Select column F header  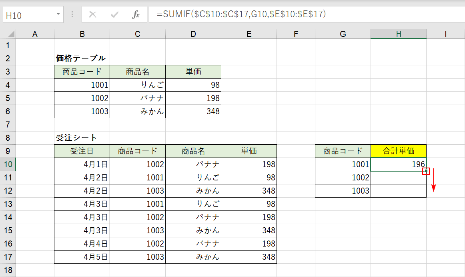click(296, 34)
